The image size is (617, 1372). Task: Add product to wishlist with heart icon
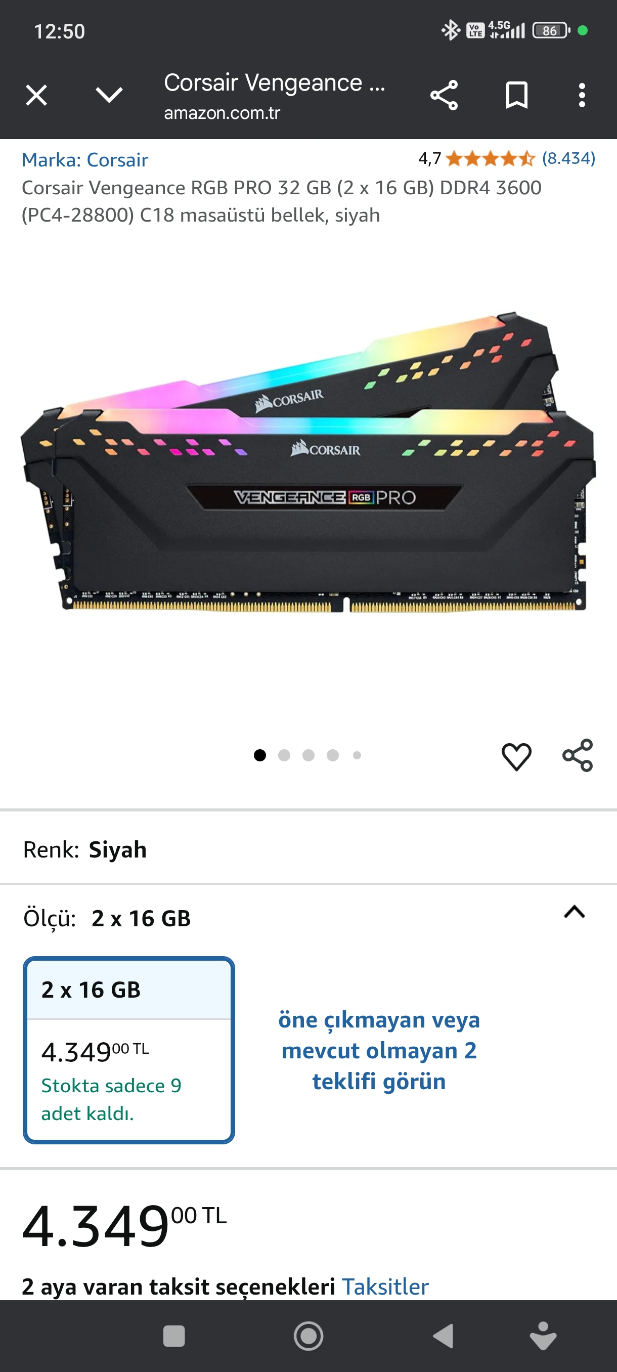(516, 756)
